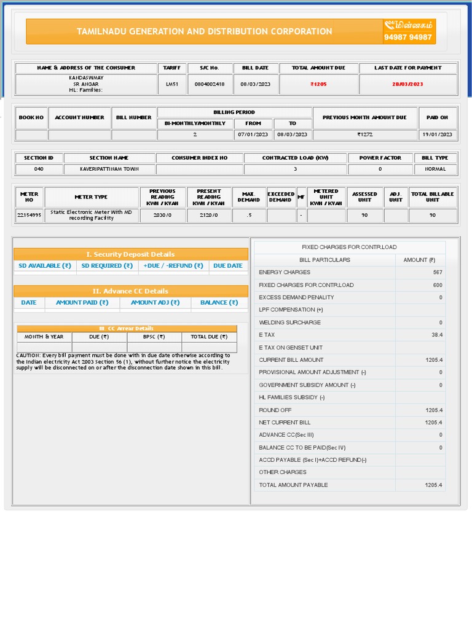Screen dimensions: 472x629
Task: Click the Tamilnadu Generation and Distribution Corporation title
Action: coord(204,31)
